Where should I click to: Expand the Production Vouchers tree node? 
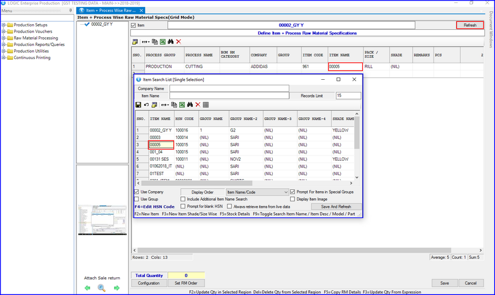point(3,32)
